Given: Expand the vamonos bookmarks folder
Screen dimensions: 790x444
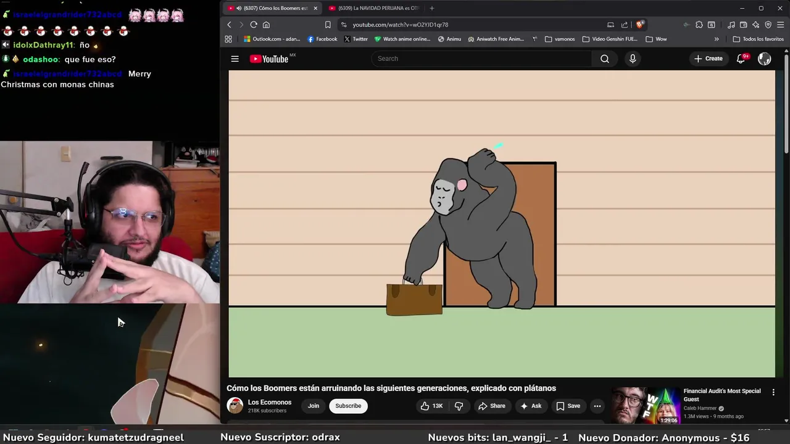Looking at the screenshot, I should tap(560, 39).
